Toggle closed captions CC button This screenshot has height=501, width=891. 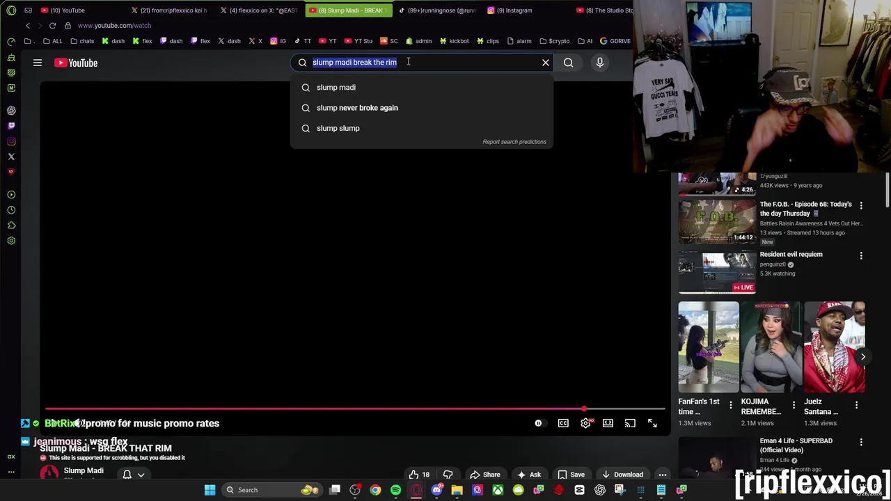pos(563,423)
